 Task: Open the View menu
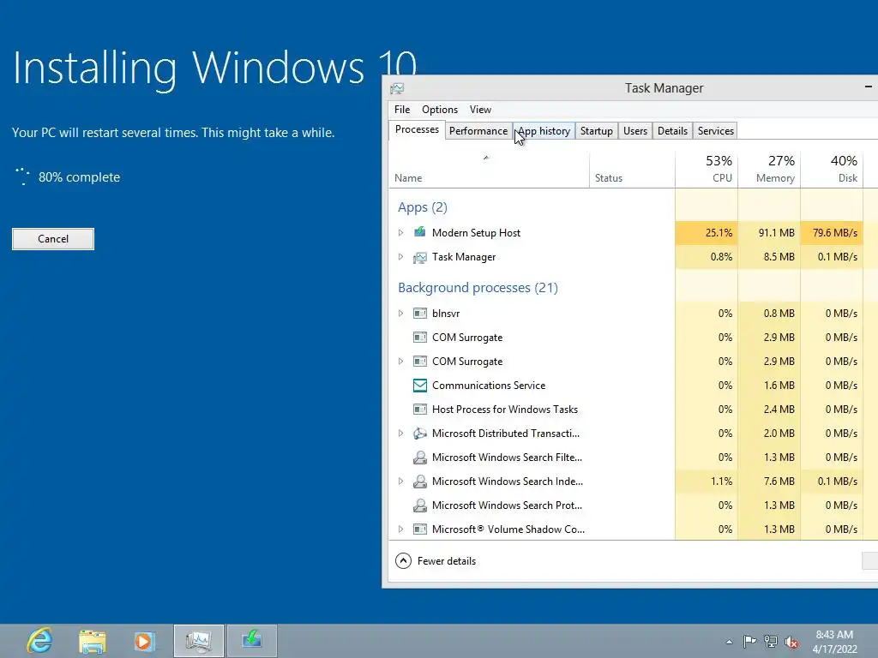click(x=480, y=110)
